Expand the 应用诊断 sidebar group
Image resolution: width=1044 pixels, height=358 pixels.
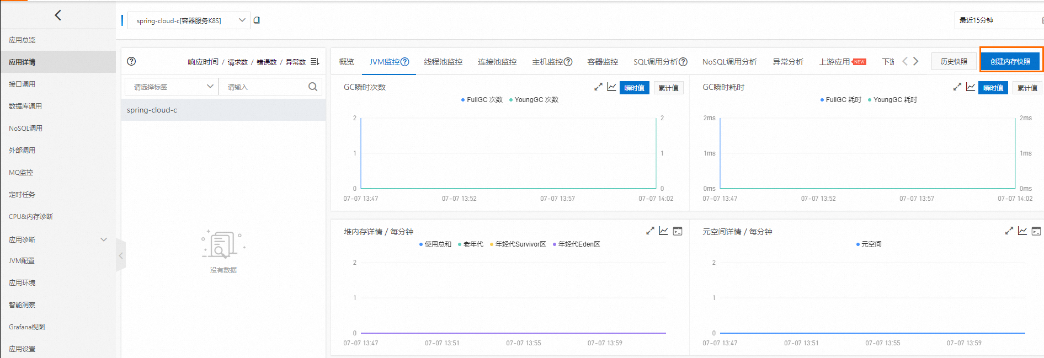click(x=58, y=239)
